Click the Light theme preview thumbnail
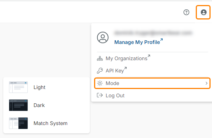This screenshot has height=138, width=212. (18, 87)
